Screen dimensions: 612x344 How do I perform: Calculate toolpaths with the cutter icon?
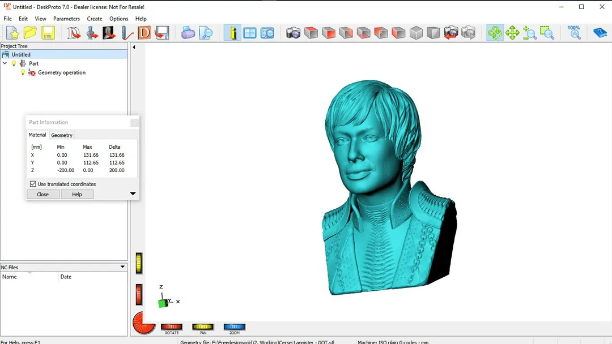pyautogui.click(x=127, y=33)
